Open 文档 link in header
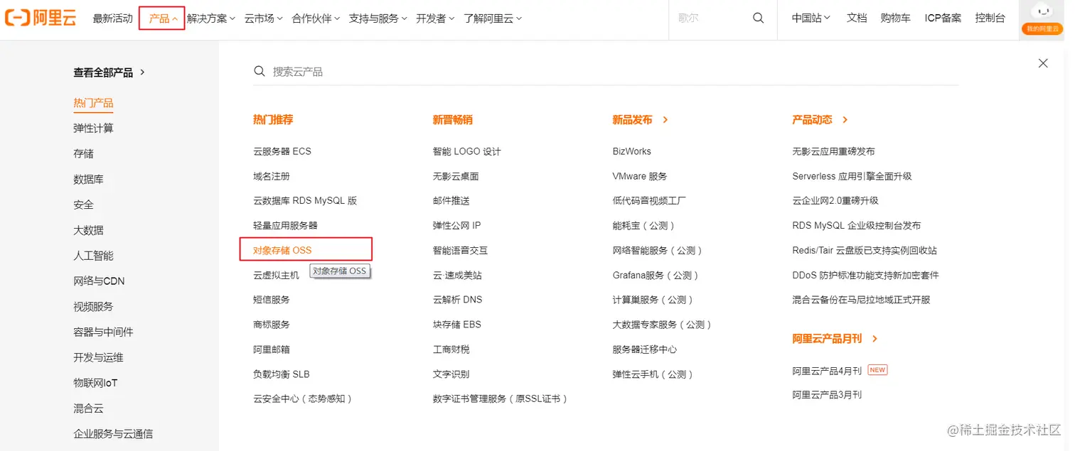This screenshot has height=451, width=1075. [857, 18]
